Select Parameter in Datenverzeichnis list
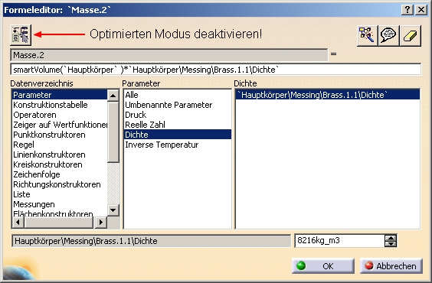432x283 pixels. pos(60,95)
